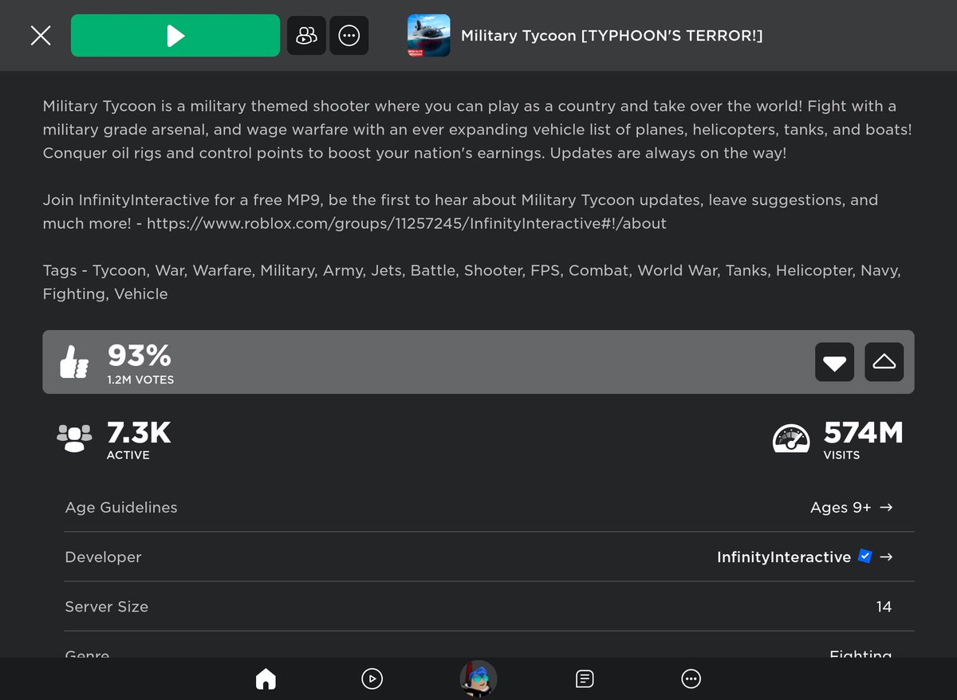This screenshot has height=700, width=957.
Task: Click the 1.2M VOTES label
Action: pyautogui.click(x=140, y=380)
